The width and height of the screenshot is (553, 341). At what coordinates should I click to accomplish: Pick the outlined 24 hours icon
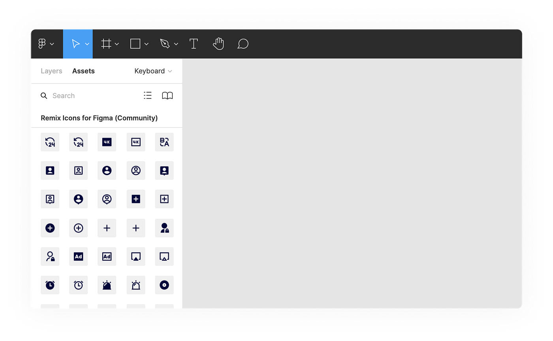[x=79, y=142]
